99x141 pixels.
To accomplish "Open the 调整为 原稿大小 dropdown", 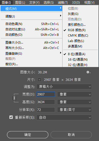I will coord(64,87).
